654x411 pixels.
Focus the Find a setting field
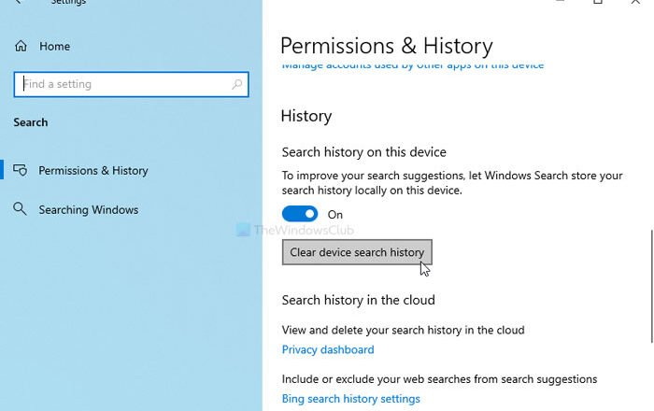121,84
